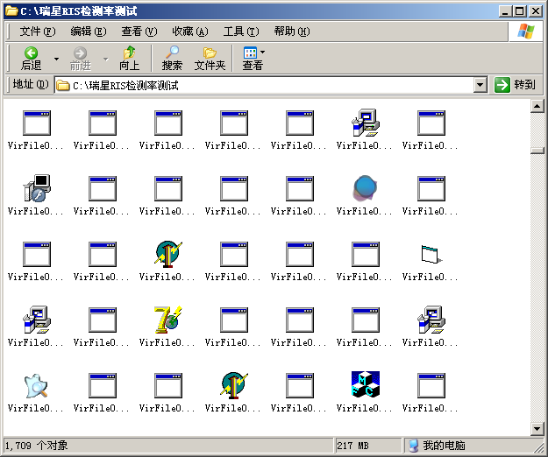The image size is (548, 457).
Task: Click the My Computer icon in the status bar
Action: [x=414, y=446]
